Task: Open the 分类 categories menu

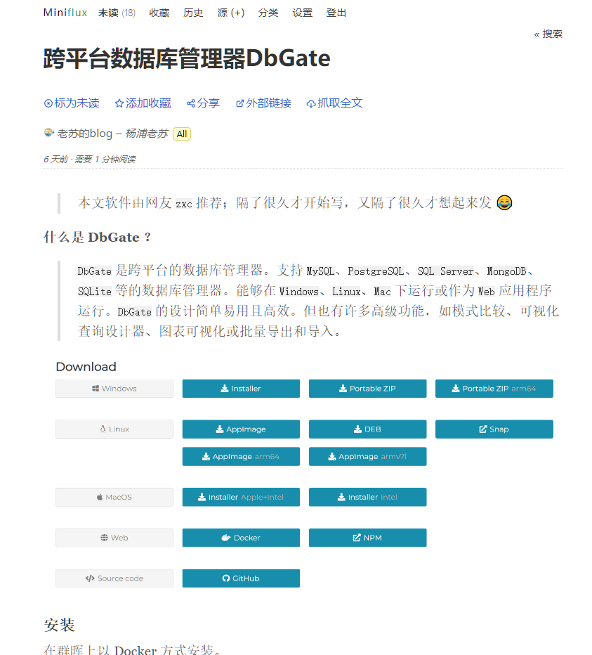Action: 268,13
